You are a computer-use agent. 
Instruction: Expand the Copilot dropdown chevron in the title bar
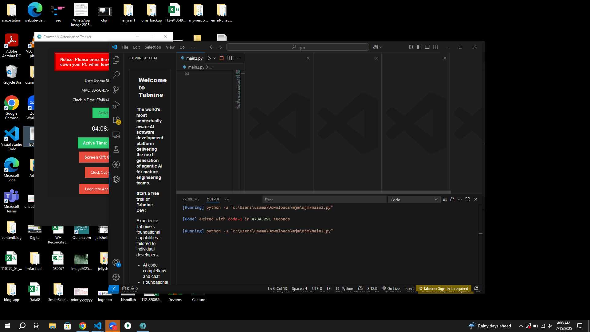(x=381, y=47)
